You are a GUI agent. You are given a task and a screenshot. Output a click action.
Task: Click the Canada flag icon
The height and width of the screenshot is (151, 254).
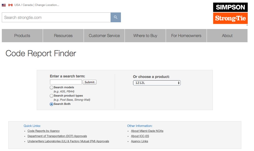[11, 5]
